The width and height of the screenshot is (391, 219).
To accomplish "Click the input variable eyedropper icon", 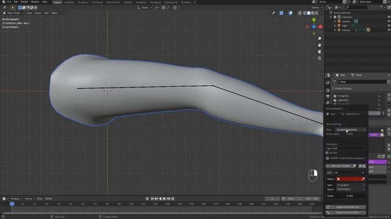I will [x=354, y=166].
